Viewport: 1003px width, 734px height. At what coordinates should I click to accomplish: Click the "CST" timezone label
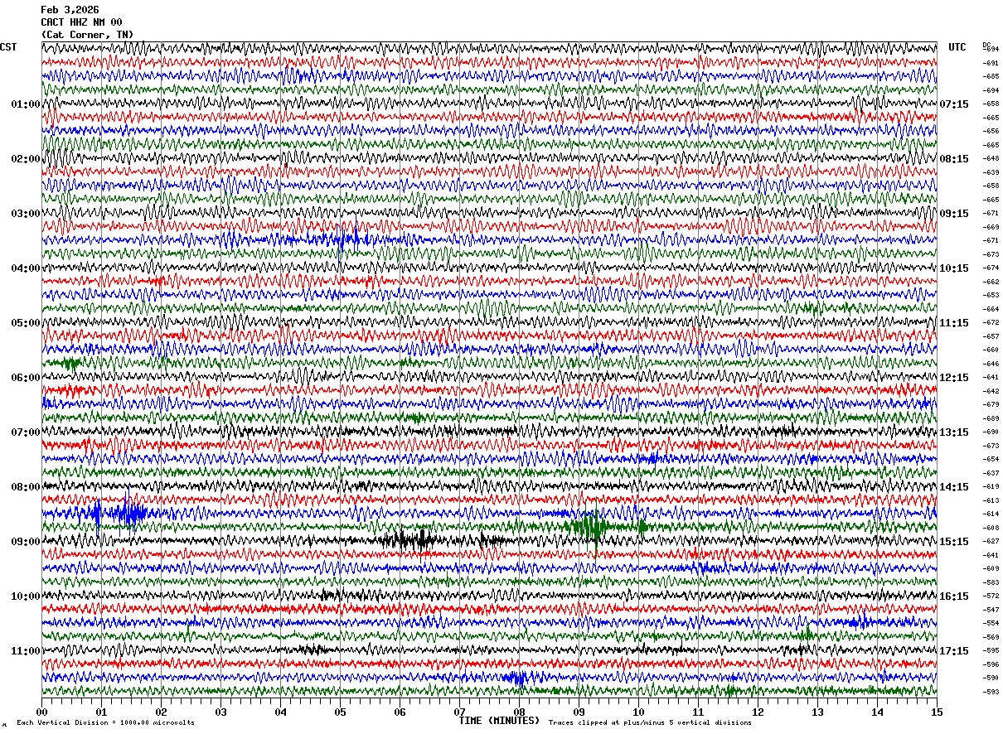point(8,47)
